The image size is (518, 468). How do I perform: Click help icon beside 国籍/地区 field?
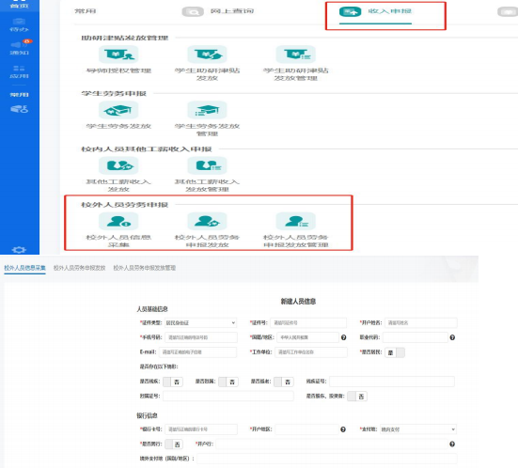click(x=343, y=337)
